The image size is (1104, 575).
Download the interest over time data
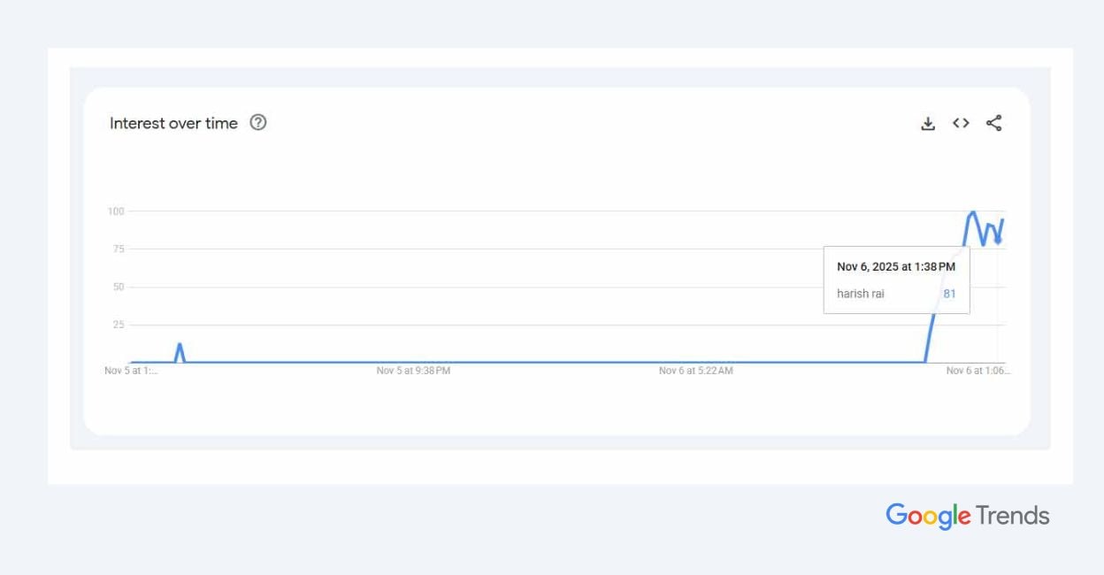pos(928,124)
